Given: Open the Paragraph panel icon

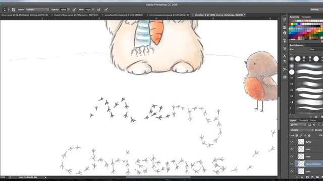Looking at the screenshot, I should (285, 61).
